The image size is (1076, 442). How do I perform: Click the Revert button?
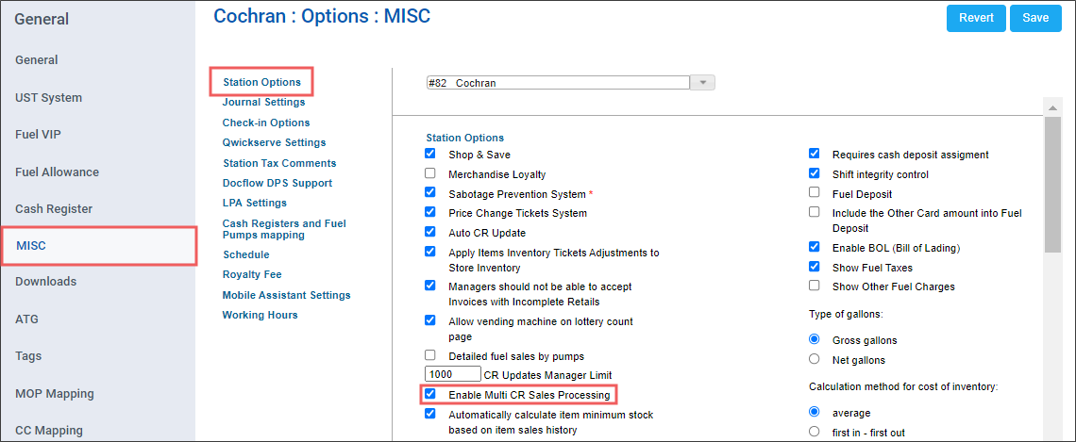point(976,18)
